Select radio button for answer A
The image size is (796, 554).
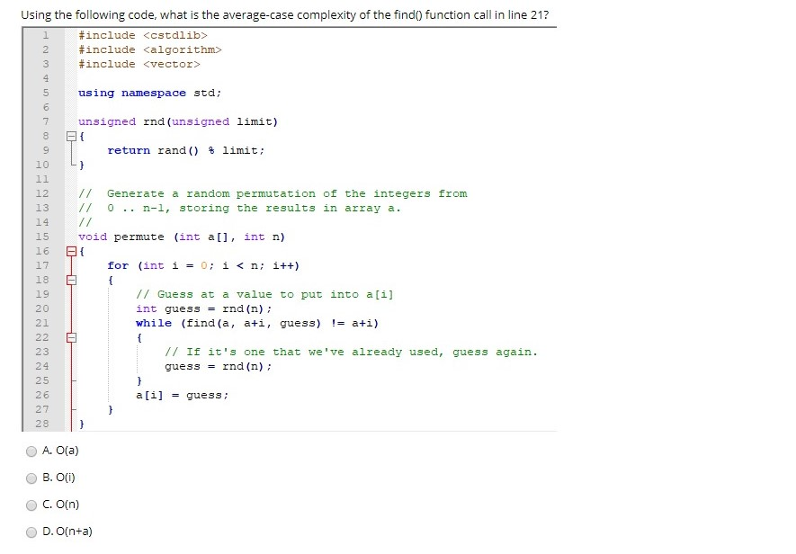[31, 451]
